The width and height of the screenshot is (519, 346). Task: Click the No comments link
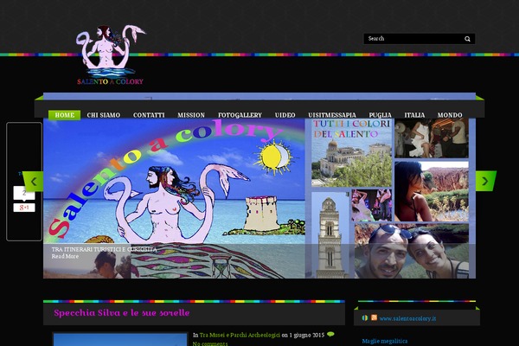point(210,343)
